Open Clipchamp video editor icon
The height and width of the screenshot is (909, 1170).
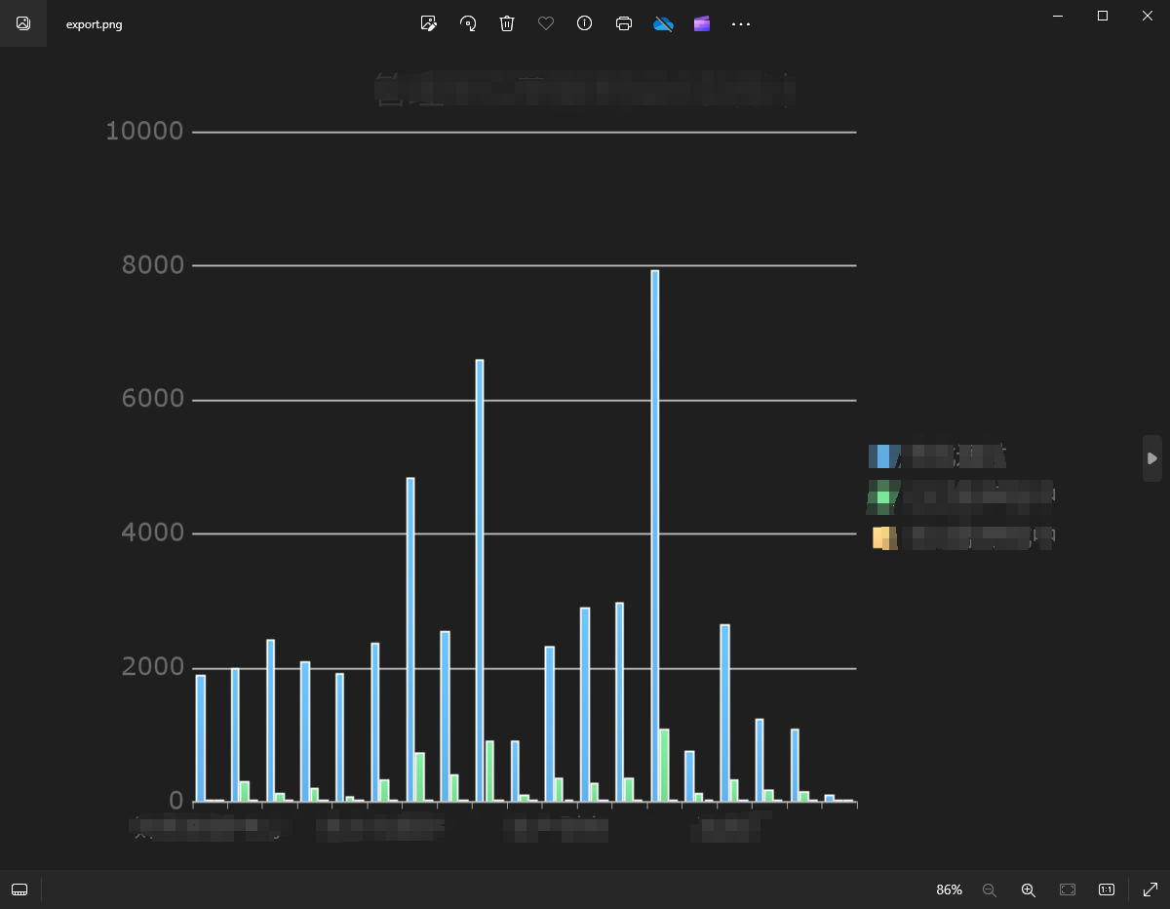[702, 23]
